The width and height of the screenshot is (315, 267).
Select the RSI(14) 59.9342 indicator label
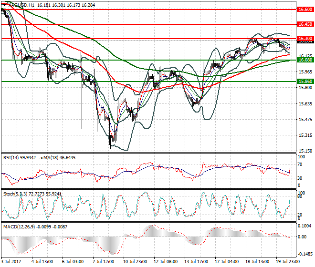pyautogui.click(x=20, y=158)
